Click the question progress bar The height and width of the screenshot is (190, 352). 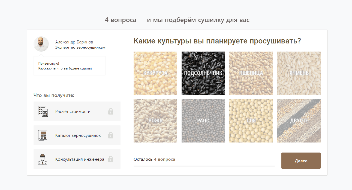[x=204, y=166]
